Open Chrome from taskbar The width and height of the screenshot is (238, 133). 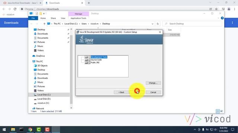tap(30, 130)
